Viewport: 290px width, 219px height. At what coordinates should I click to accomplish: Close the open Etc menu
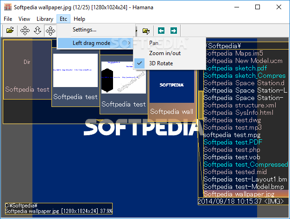coord(63,19)
